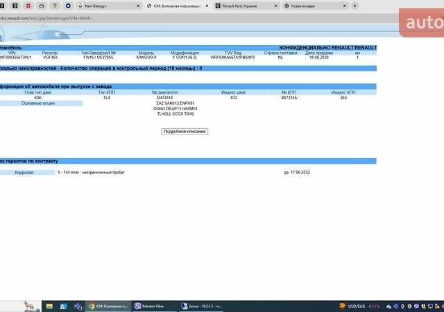The width and height of the screenshot is (444, 312).
Task: Open the Server remote session taskbar item
Action: (202, 306)
